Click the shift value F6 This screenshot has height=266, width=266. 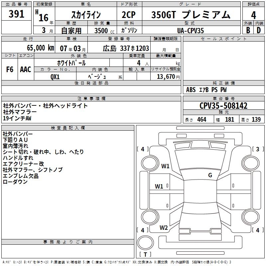pyautogui.click(x=10, y=69)
